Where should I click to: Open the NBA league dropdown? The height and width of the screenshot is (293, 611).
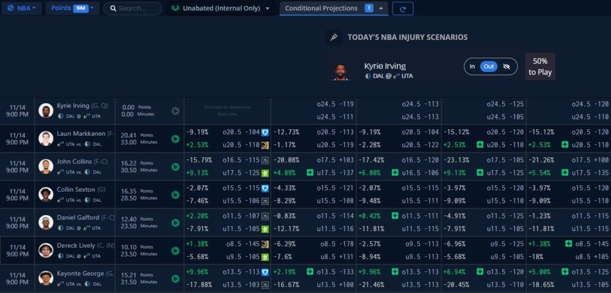[21, 8]
